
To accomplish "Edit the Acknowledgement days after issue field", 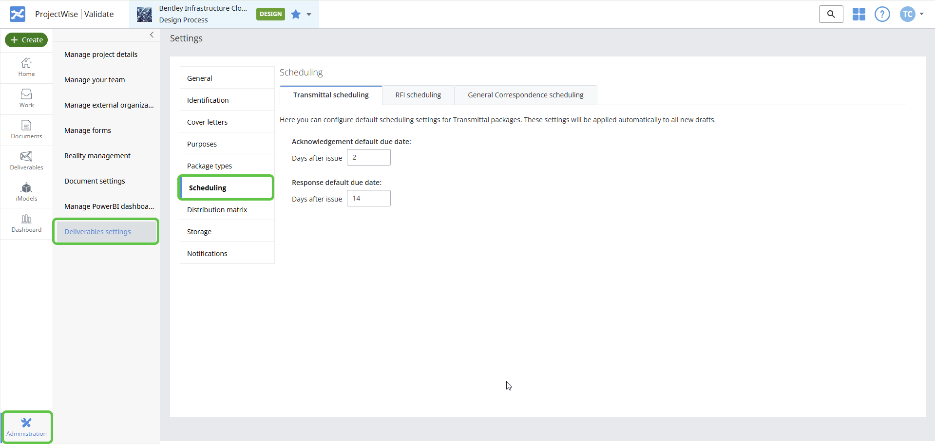I will [x=368, y=157].
